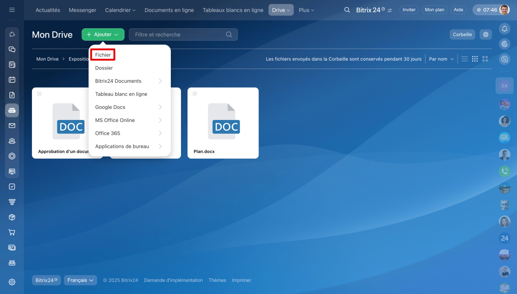This screenshot has width=517, height=294.
Task: Open the Mail icon in left sidebar
Action: (x=12, y=126)
